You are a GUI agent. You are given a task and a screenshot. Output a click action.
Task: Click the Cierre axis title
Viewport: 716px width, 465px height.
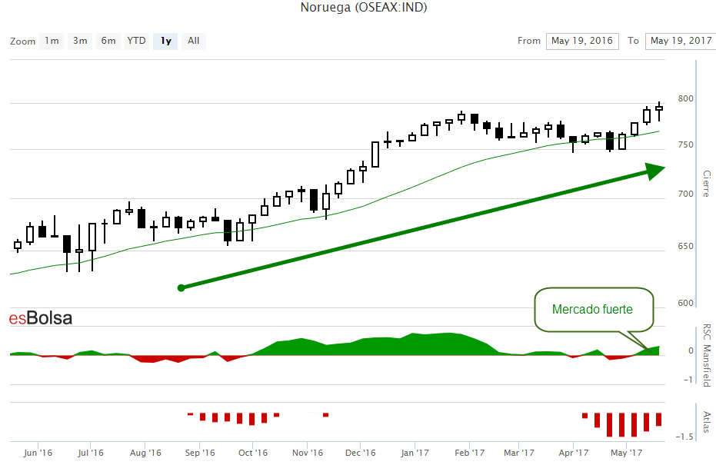(x=707, y=184)
